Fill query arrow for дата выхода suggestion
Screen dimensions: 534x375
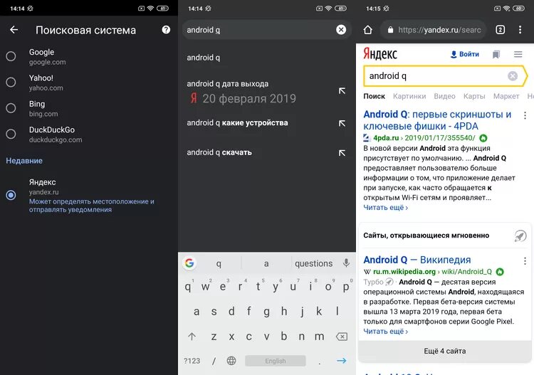tap(342, 91)
